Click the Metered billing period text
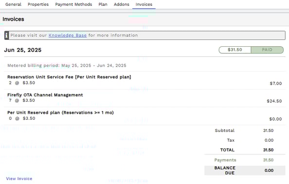Image resolution: width=289 pixels, height=184 pixels. [67, 65]
